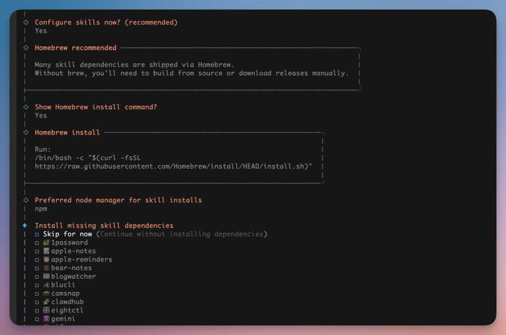The width and height of the screenshot is (506, 335).
Task: Tick the 1password skill checkbox
Action: coord(37,243)
